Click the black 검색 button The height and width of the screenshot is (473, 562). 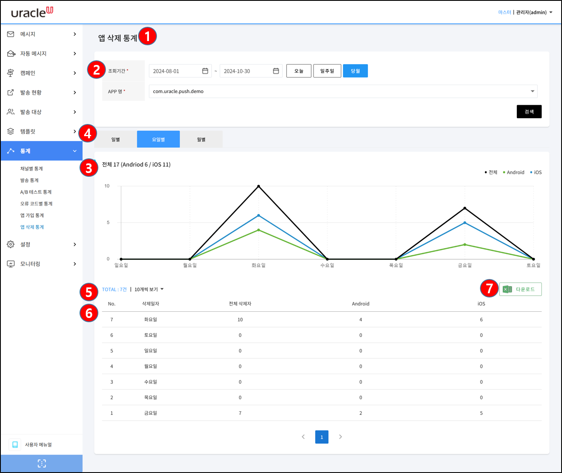(x=529, y=111)
